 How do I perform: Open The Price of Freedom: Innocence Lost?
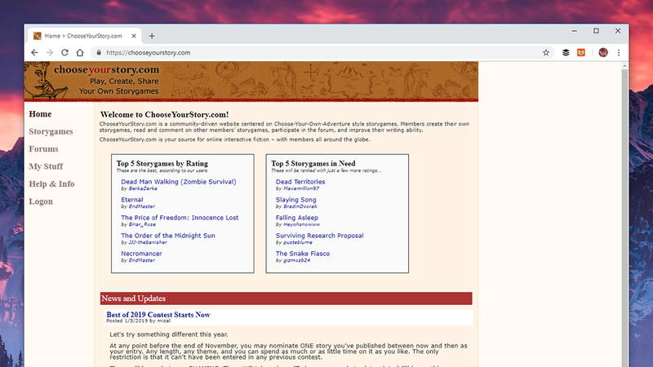pyautogui.click(x=180, y=218)
